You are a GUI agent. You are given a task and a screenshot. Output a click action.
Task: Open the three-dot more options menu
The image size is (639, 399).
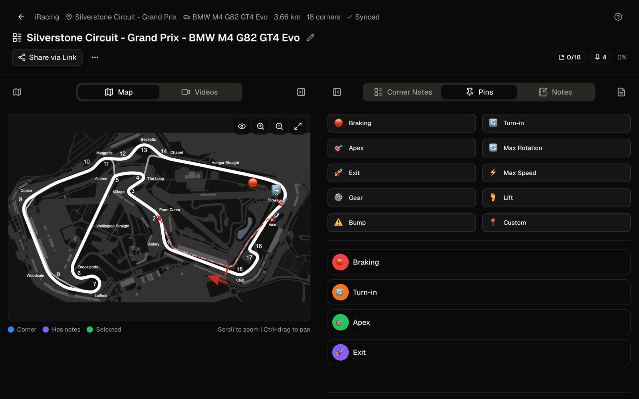[95, 57]
